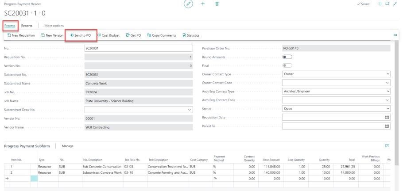Open Period To calendar picker

[387, 126]
